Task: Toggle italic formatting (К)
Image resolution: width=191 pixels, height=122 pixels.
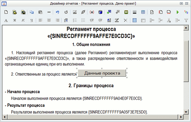Action: coord(23,20)
